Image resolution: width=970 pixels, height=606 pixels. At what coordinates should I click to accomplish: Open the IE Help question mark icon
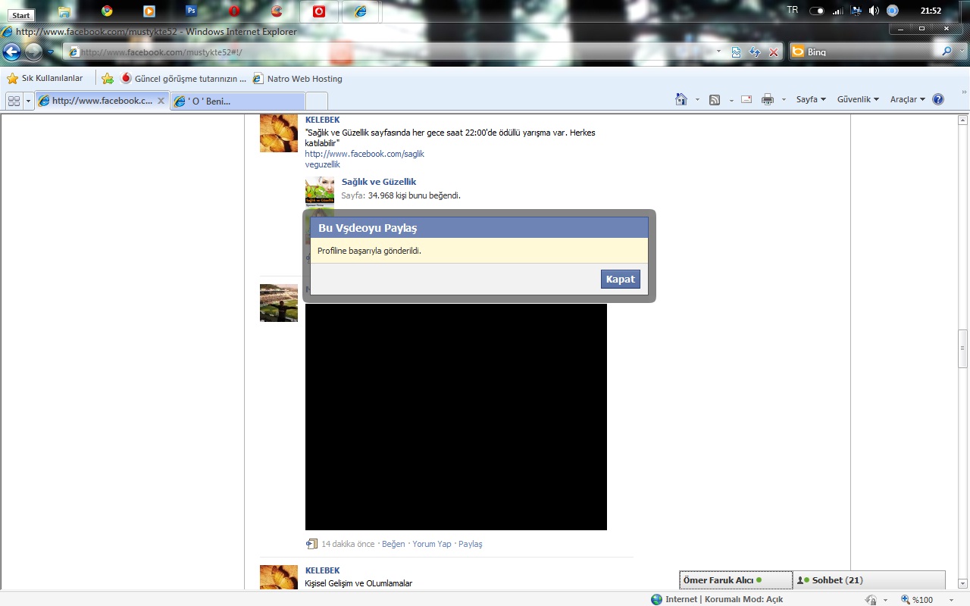click(x=938, y=99)
